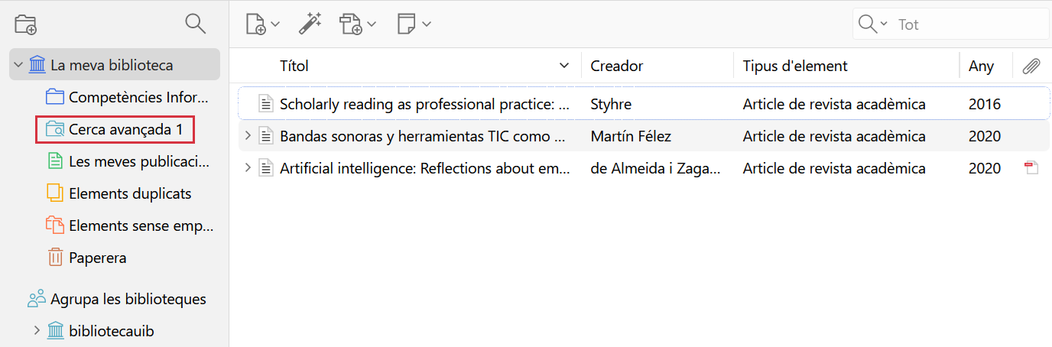The width and height of the screenshot is (1052, 347).
Task: Click the New Item document icon
Action: (256, 24)
